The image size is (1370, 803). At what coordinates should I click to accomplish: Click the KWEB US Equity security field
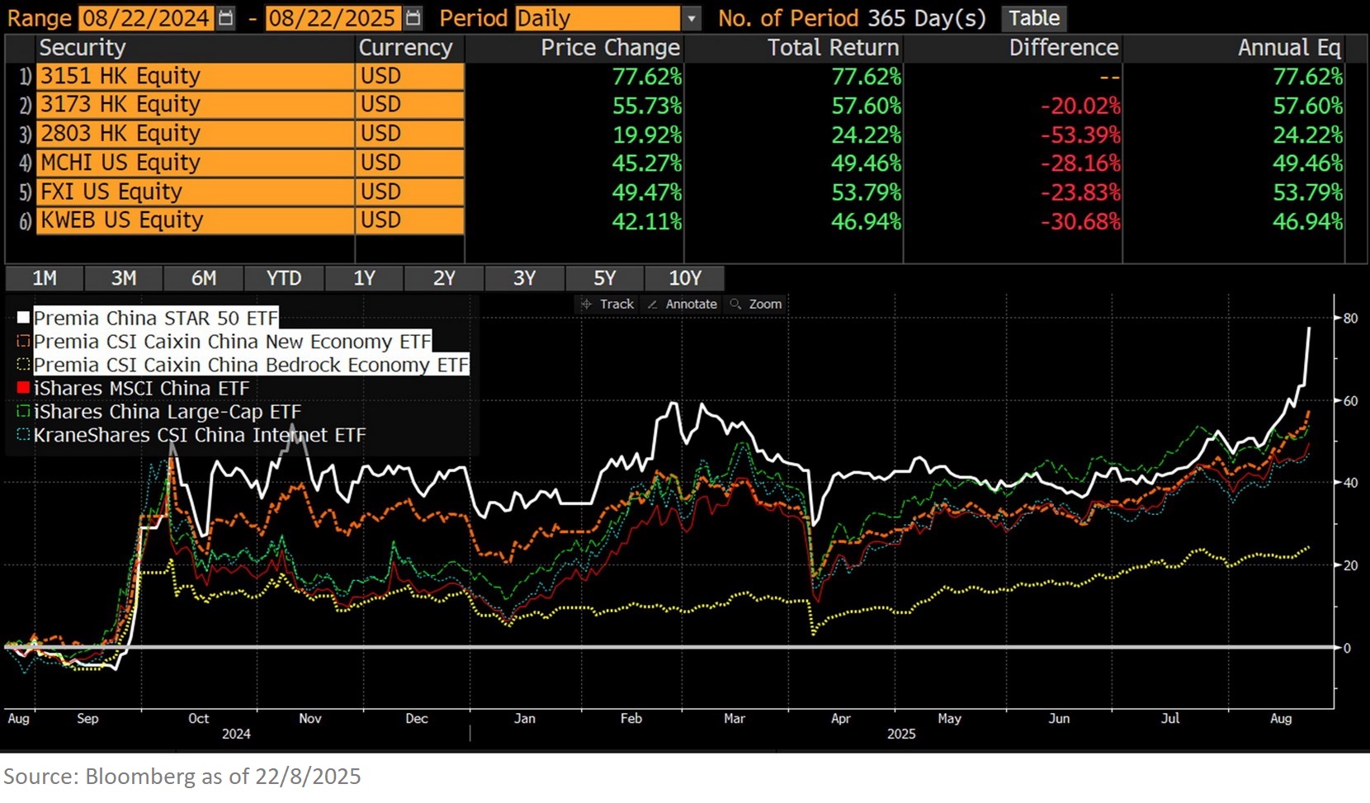pos(195,220)
